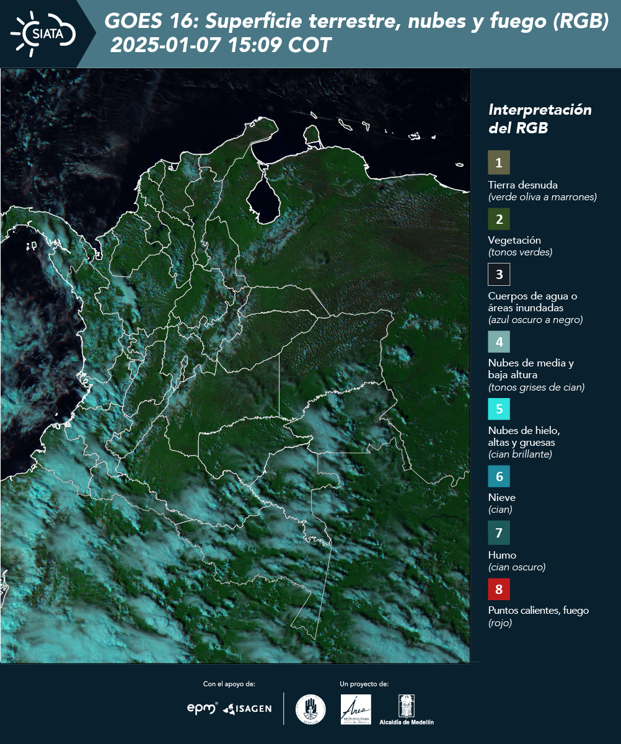Click the 'GOES 16: Superficie terrestre' title
The image size is (621, 744).
[x=356, y=22]
